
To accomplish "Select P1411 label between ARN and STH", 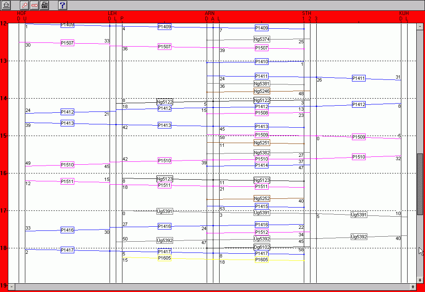I will pos(261,76).
